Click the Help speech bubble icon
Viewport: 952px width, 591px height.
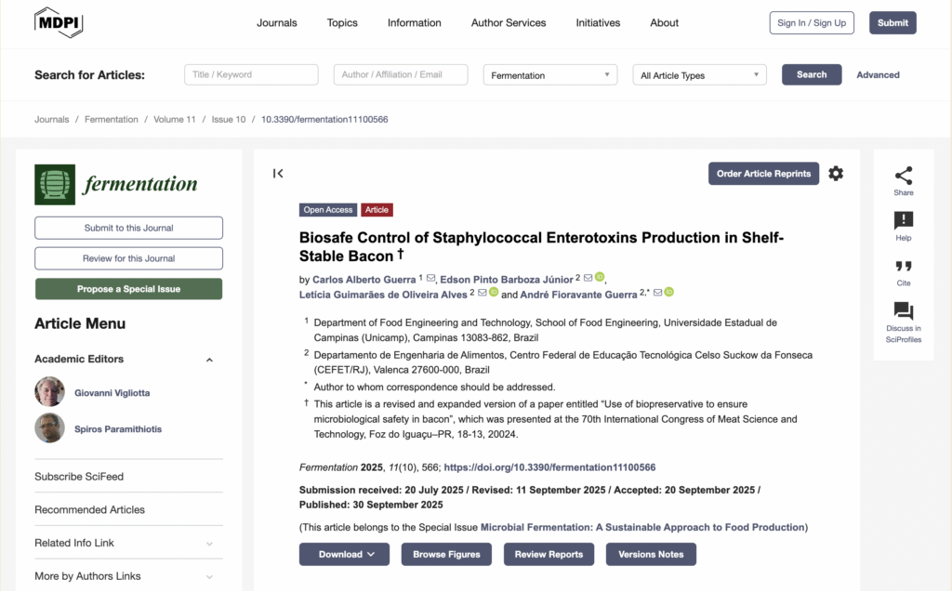pos(903,221)
